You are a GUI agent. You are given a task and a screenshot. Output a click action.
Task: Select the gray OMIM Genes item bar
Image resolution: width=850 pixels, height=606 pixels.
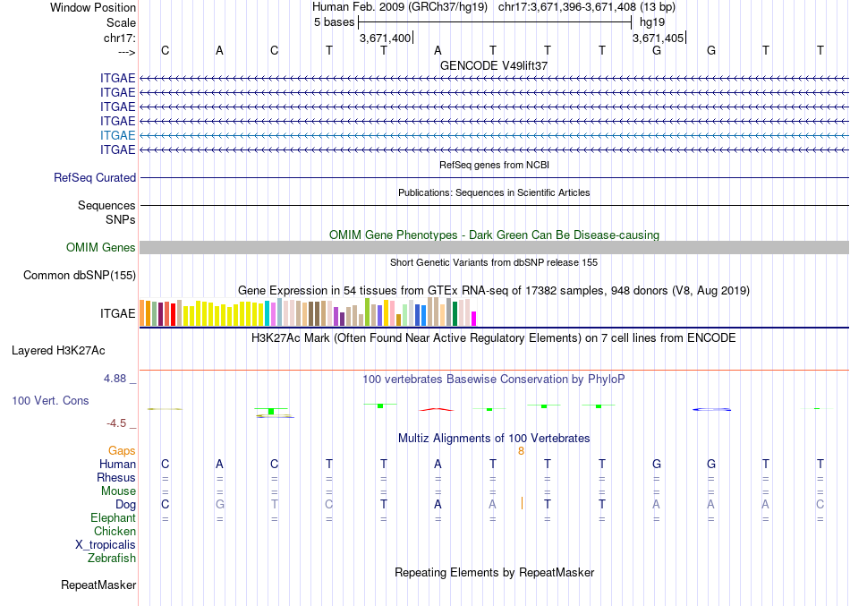tap(494, 247)
